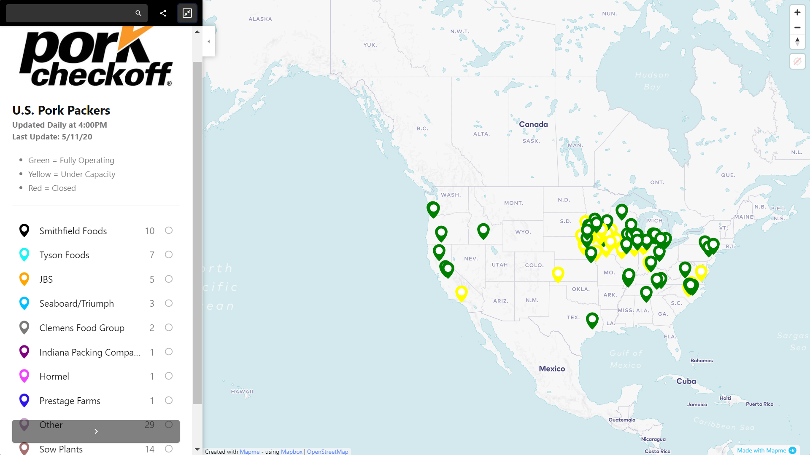Click the Sow Plants brown pin icon
Screen dimensions: 810x455
pyautogui.click(x=24, y=448)
